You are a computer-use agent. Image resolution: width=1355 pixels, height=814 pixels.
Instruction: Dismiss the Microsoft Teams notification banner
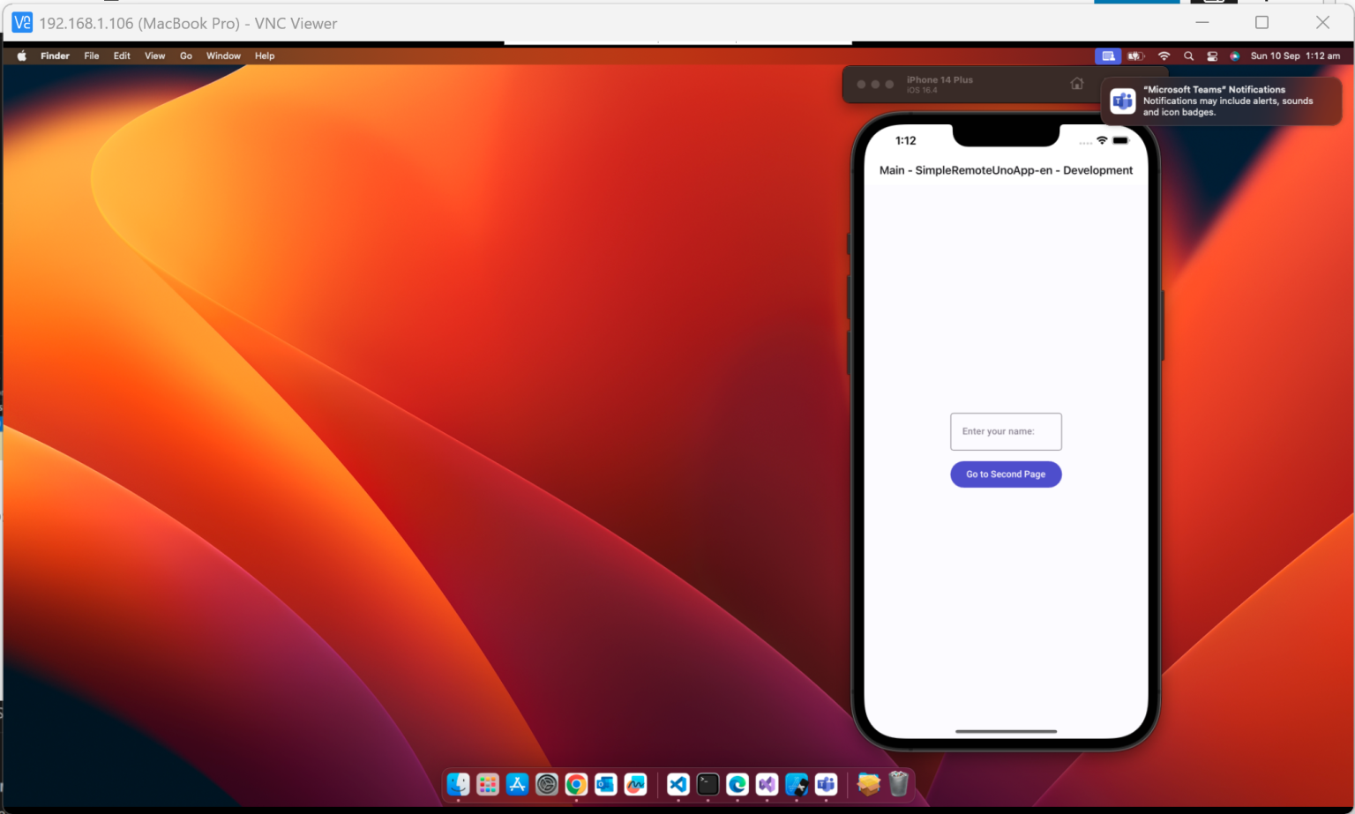pos(1221,101)
